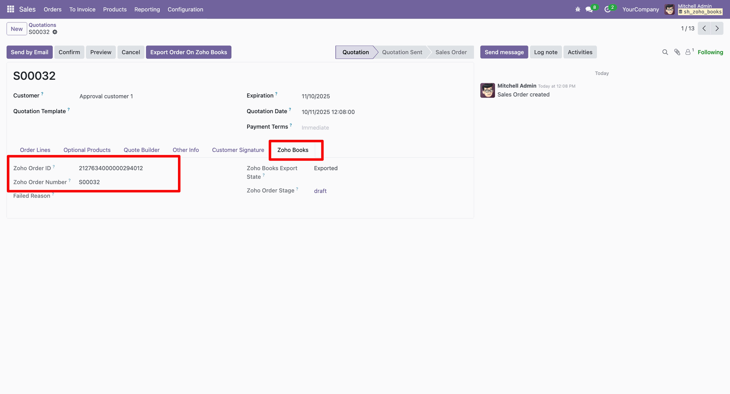730x394 pixels.
Task: Open the Products menu
Action: (x=115, y=9)
